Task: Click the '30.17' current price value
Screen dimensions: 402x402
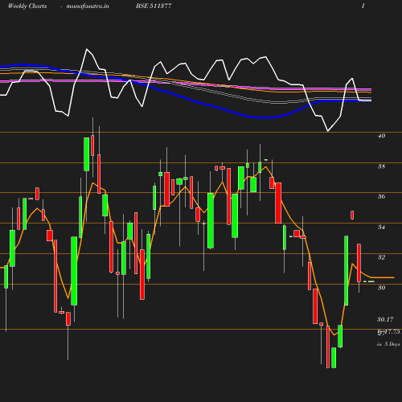Action: coord(385,319)
